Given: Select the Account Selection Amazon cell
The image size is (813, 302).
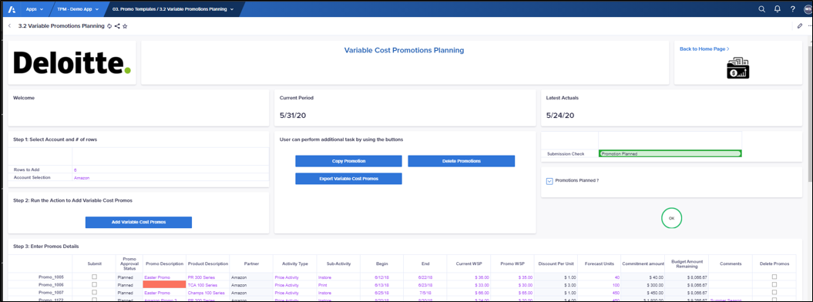Looking at the screenshot, I should 170,178.
